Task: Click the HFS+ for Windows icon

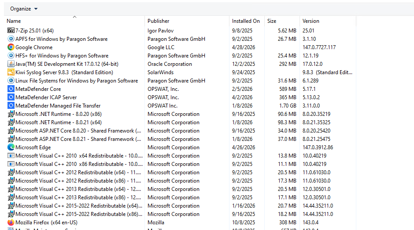Action: (11, 56)
